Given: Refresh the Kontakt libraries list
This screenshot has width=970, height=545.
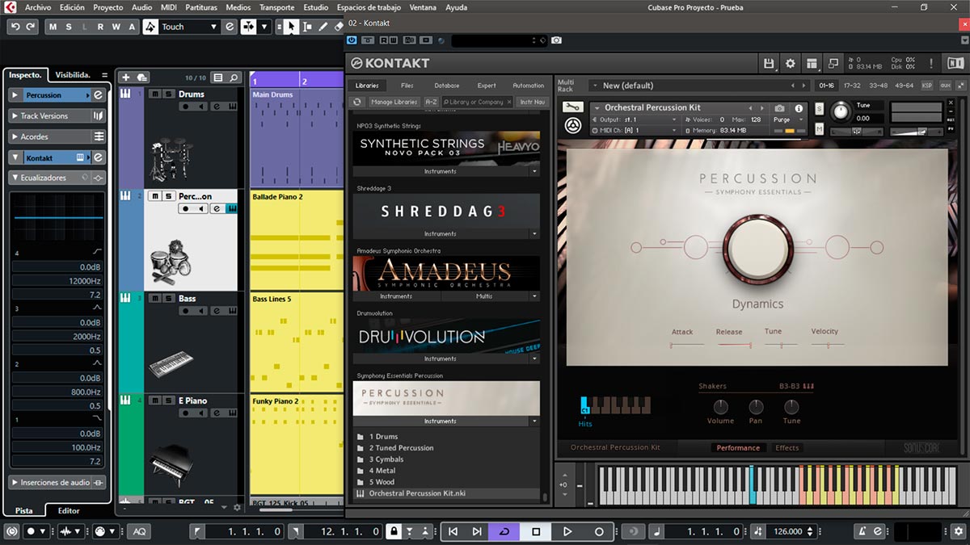Looking at the screenshot, I should click(357, 102).
